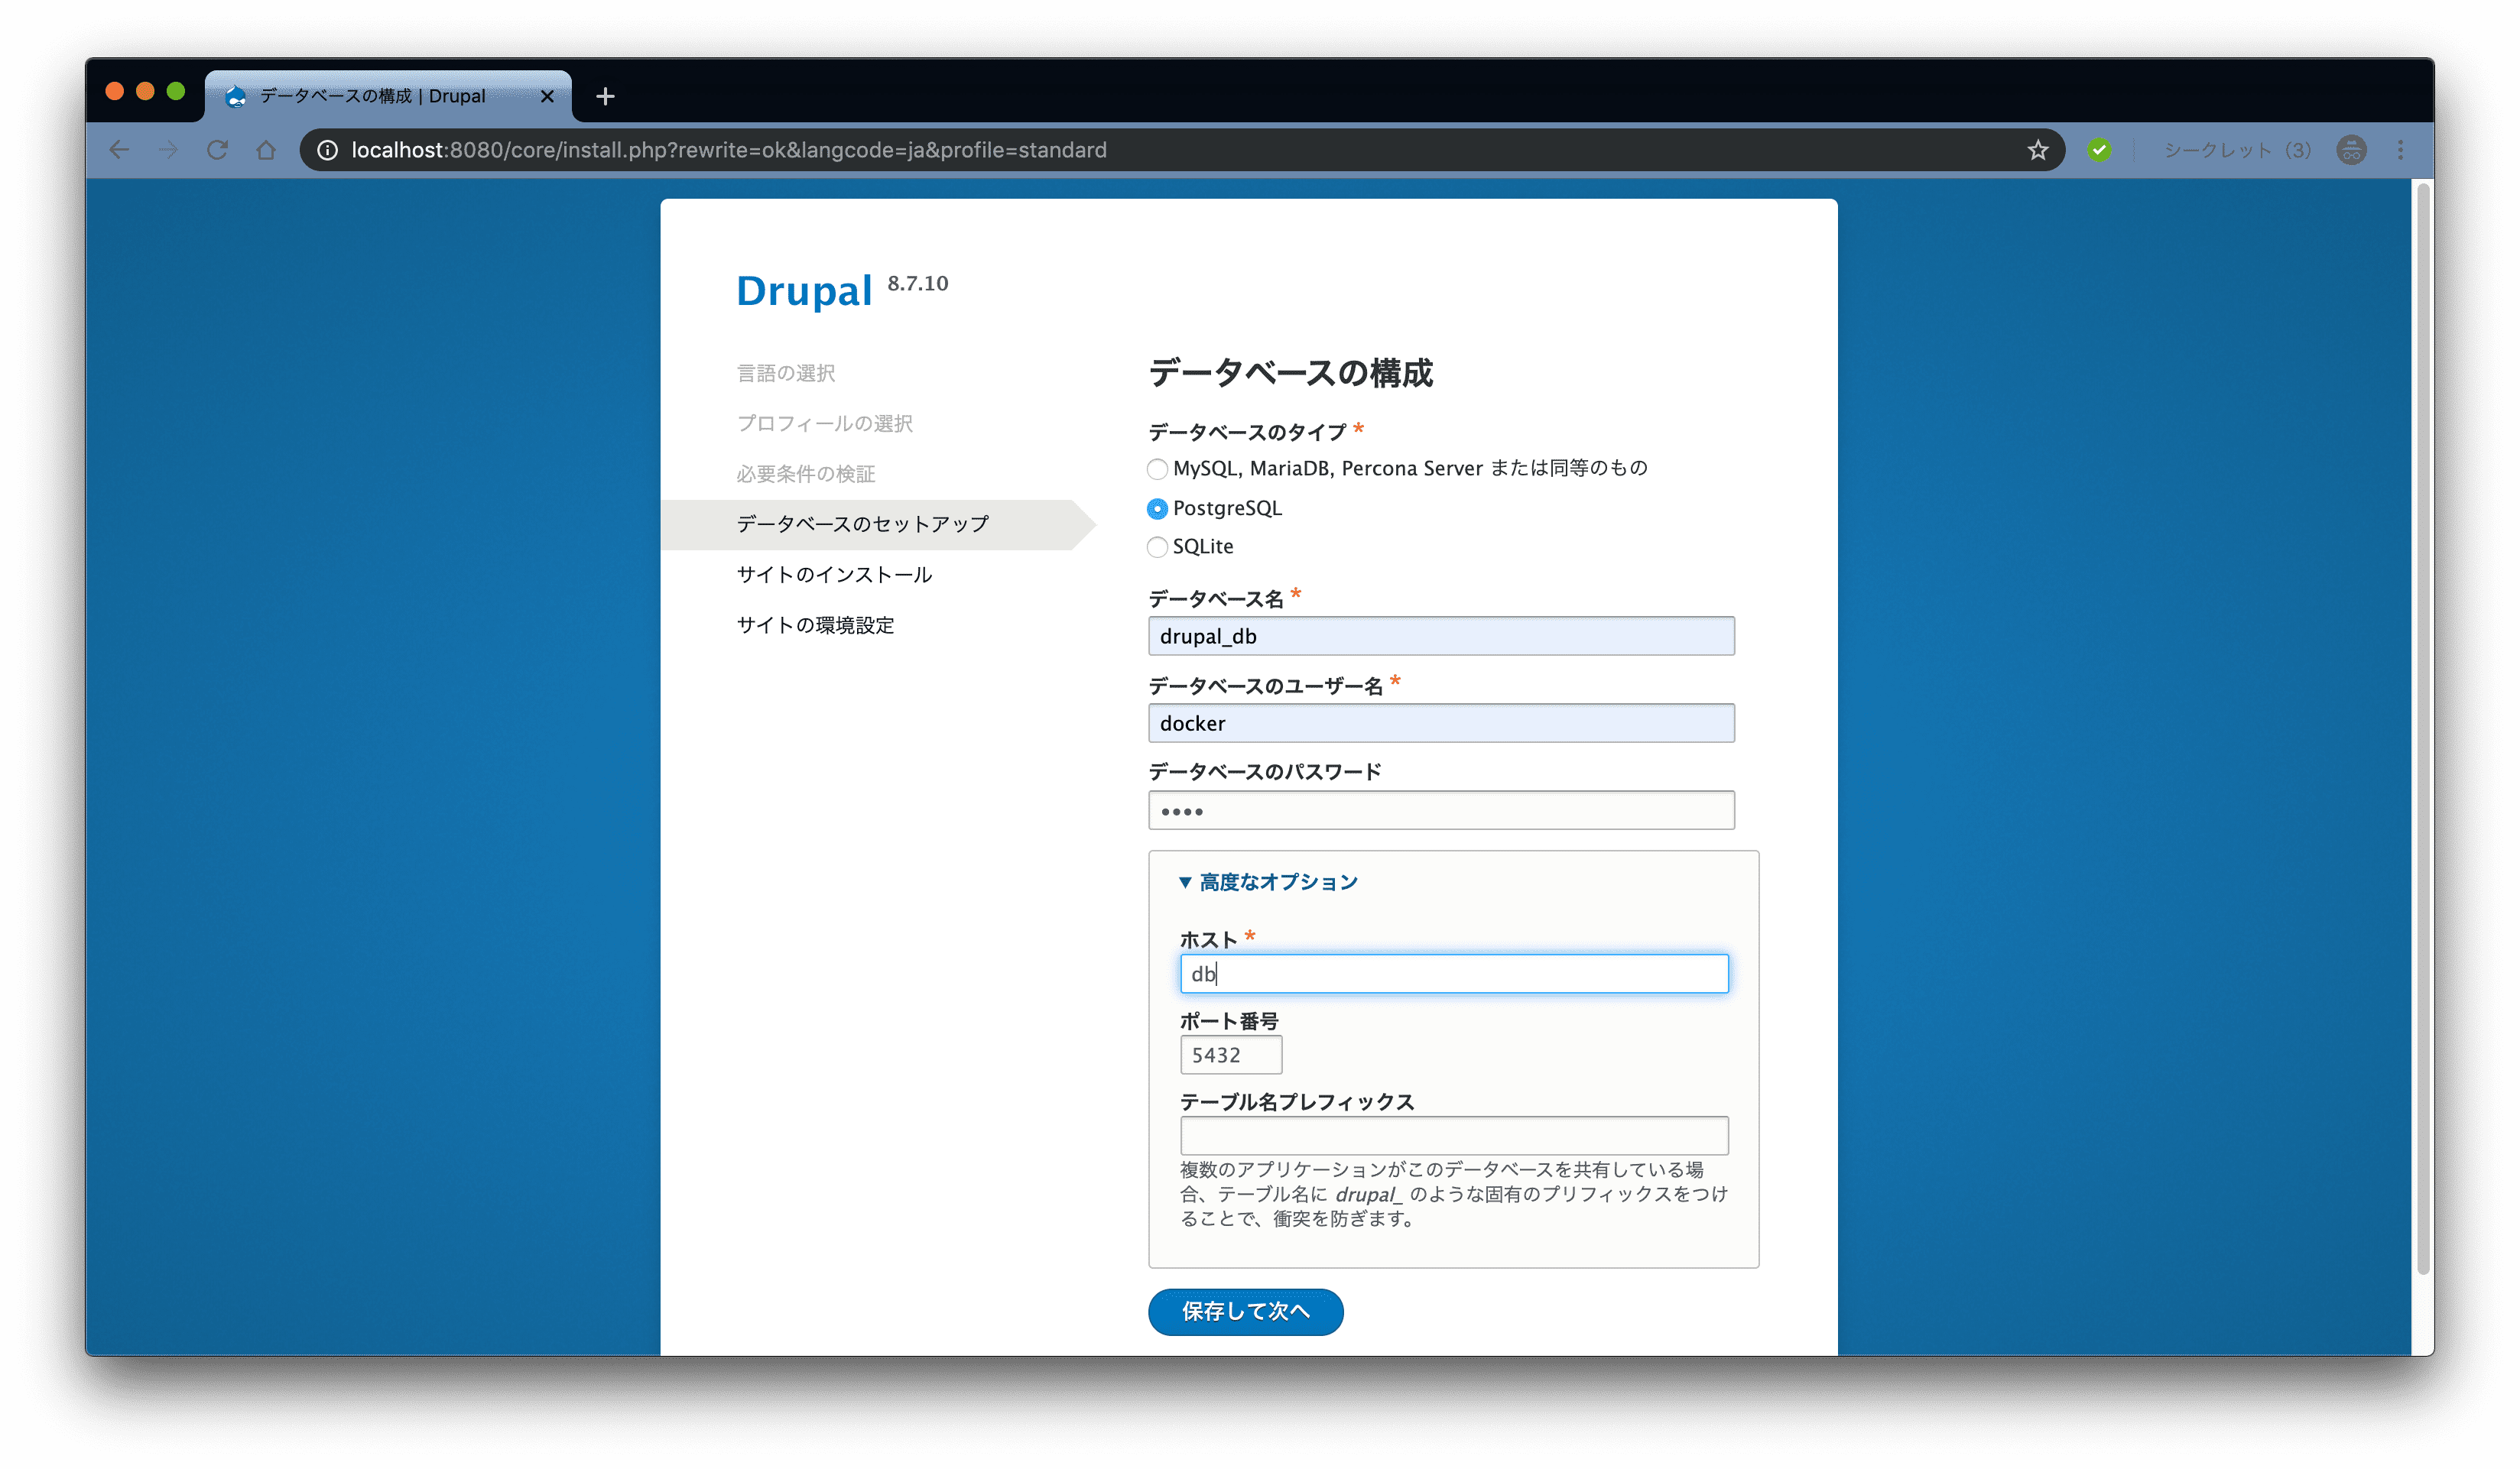Open a new tab with the plus button
This screenshot has height=1469, width=2520.
[x=605, y=96]
